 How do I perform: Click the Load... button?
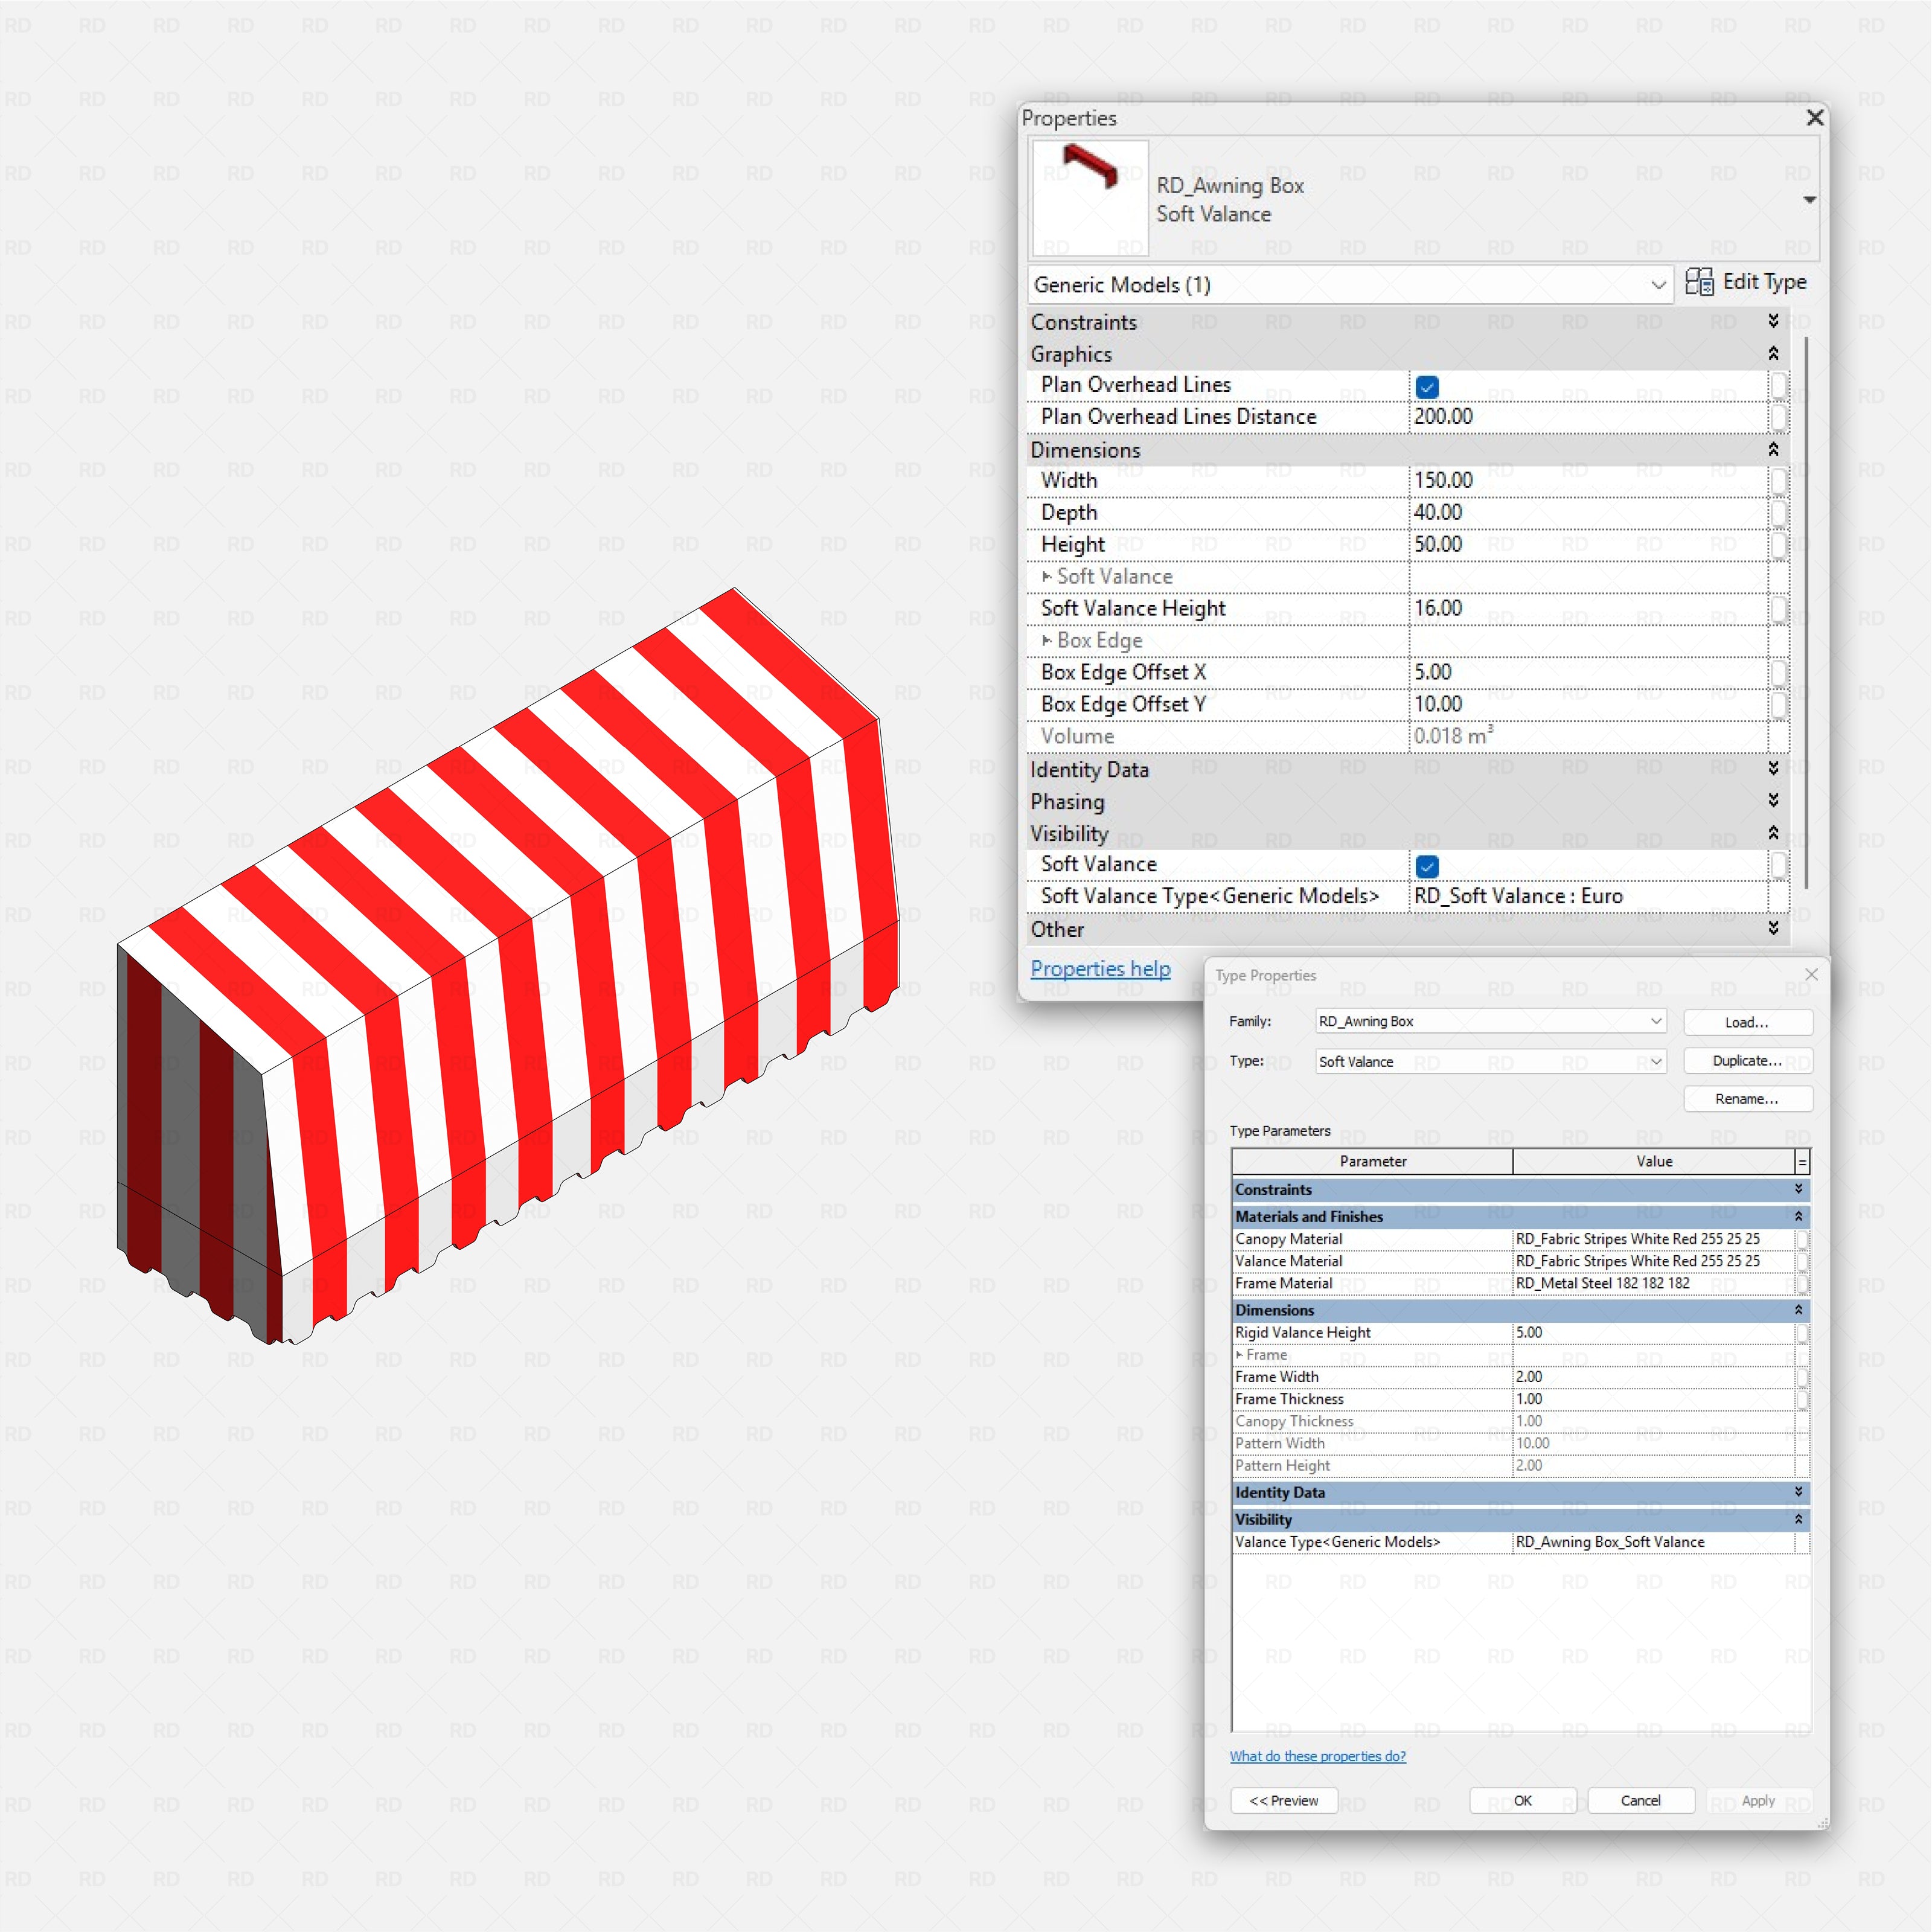pyautogui.click(x=1747, y=1022)
